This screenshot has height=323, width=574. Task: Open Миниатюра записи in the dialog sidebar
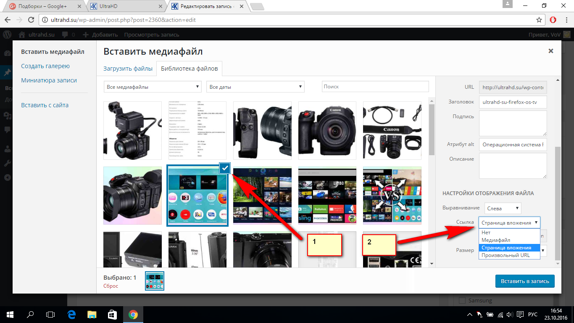point(49,80)
